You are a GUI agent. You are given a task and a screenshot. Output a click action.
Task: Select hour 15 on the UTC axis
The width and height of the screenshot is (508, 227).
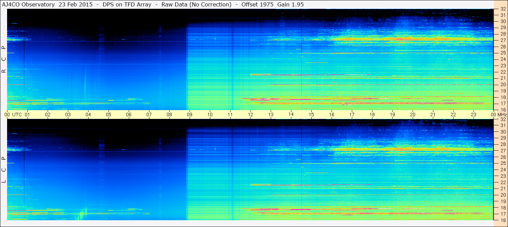click(x=311, y=115)
